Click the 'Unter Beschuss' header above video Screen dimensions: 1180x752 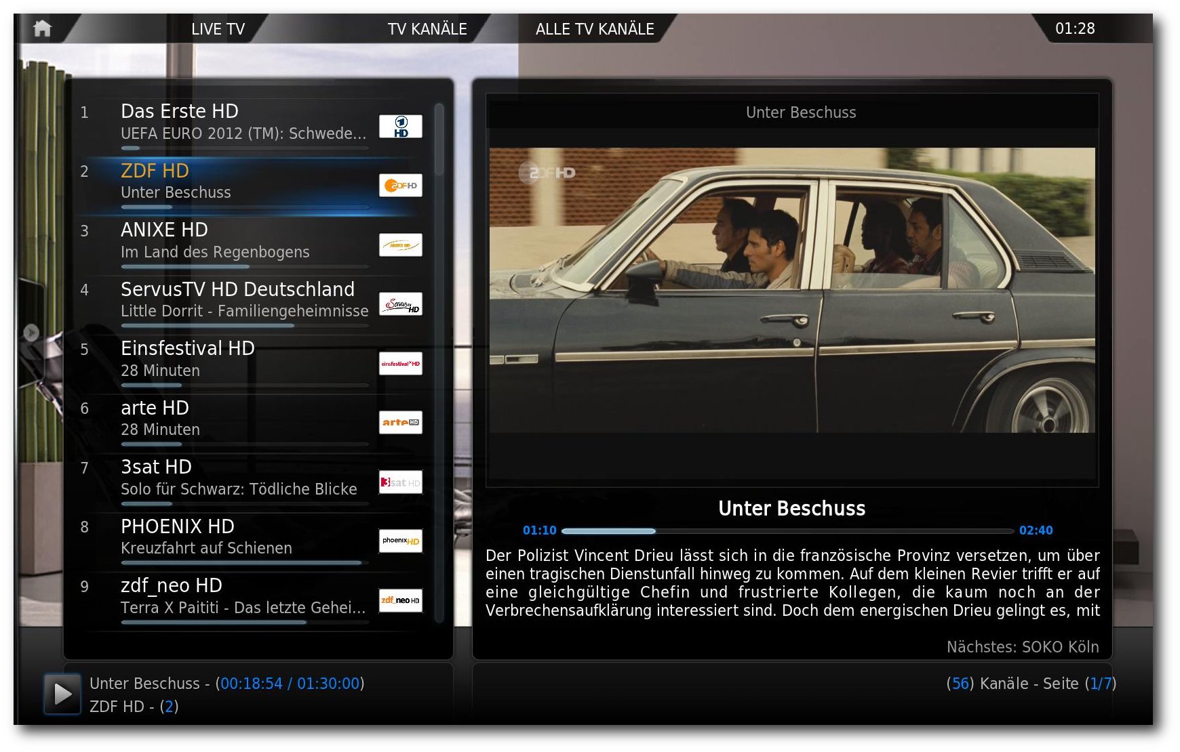coord(801,112)
